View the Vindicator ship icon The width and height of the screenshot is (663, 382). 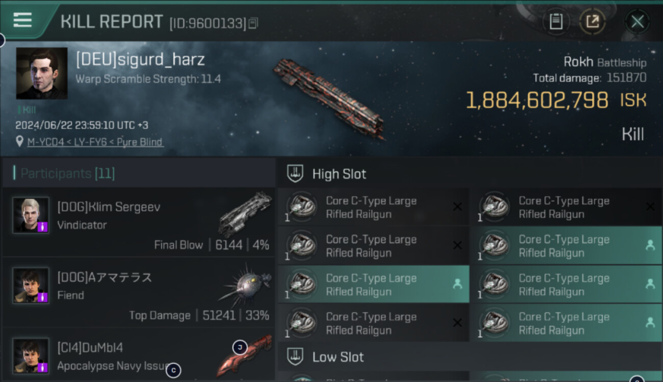(x=245, y=214)
